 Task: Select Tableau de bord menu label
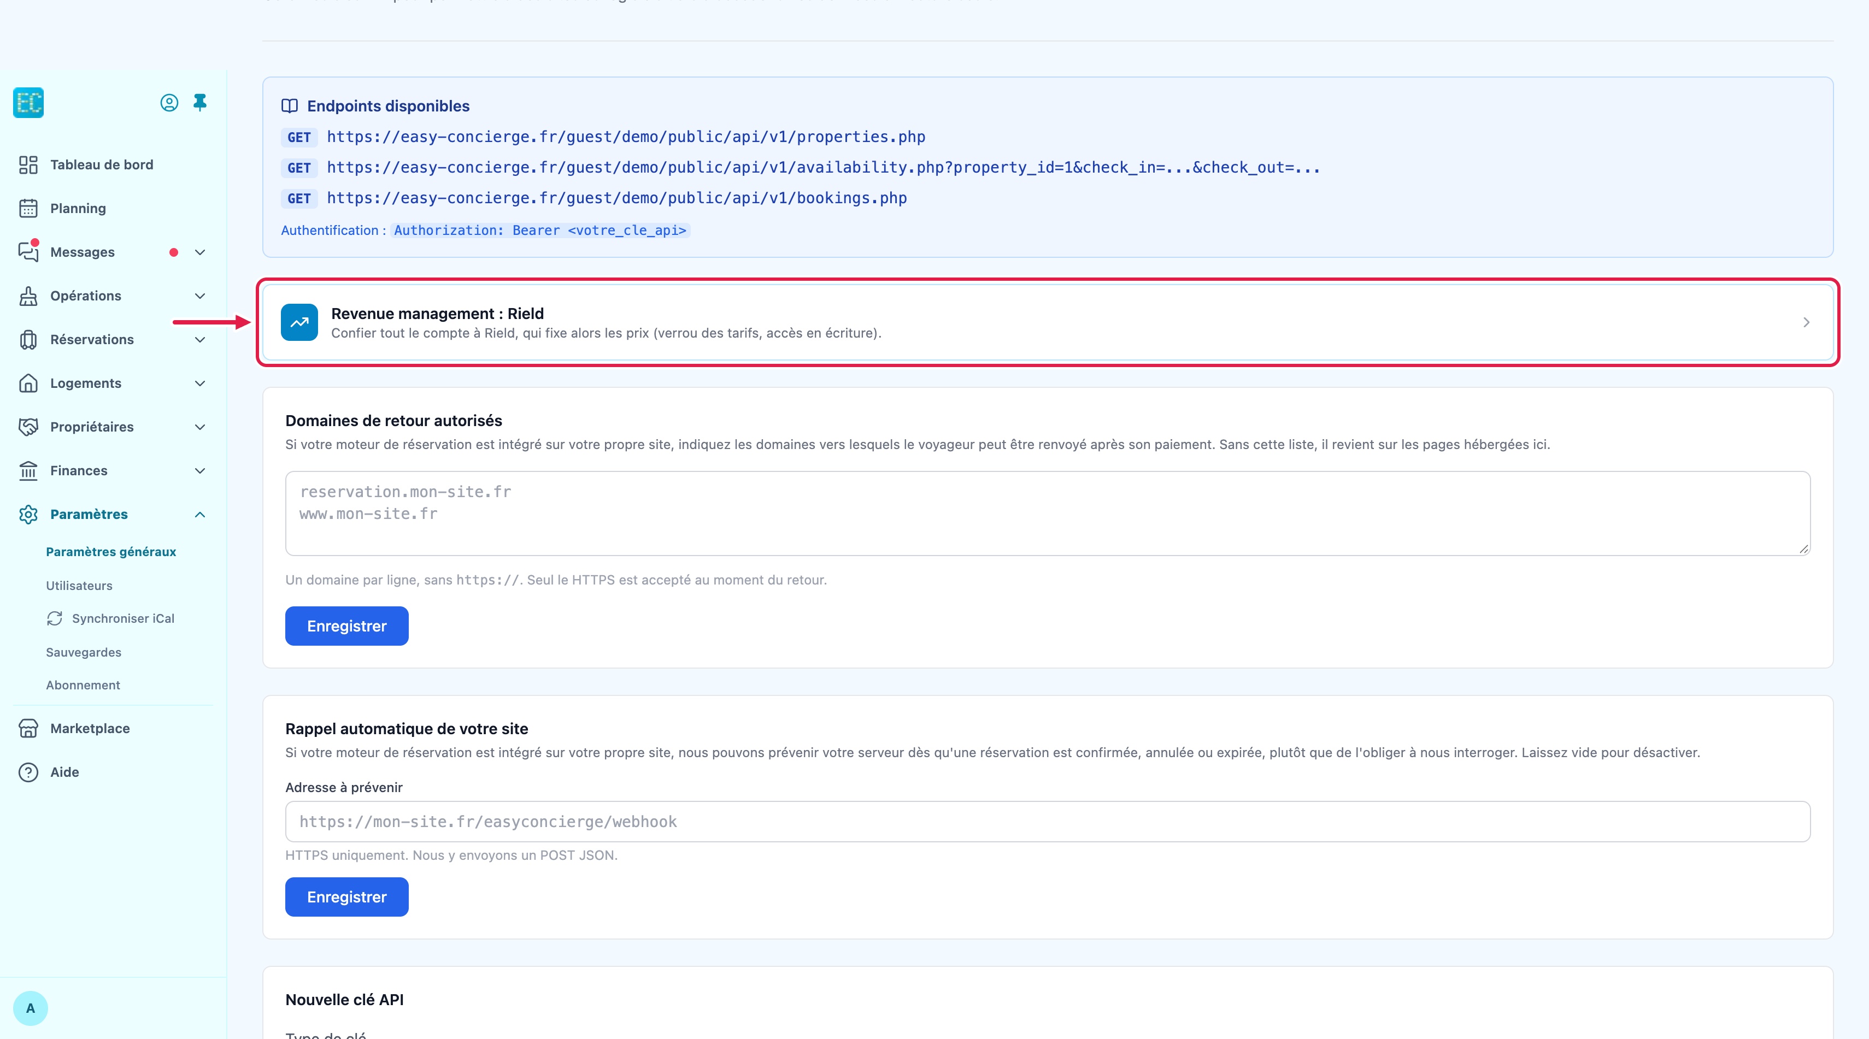point(102,164)
